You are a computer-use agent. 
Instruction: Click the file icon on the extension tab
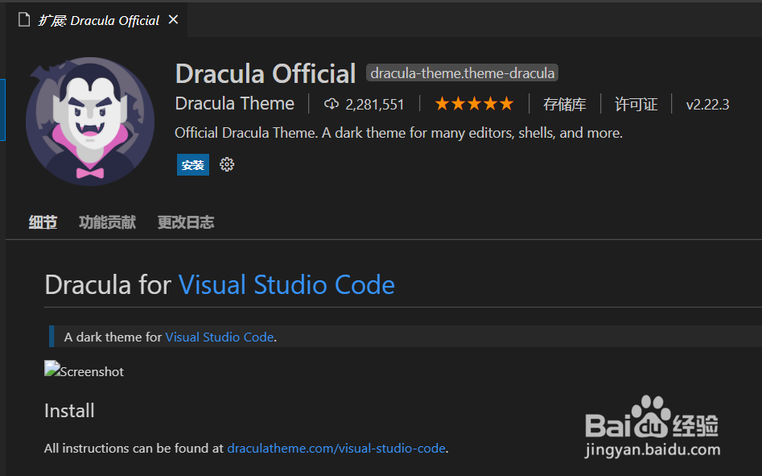coord(24,20)
